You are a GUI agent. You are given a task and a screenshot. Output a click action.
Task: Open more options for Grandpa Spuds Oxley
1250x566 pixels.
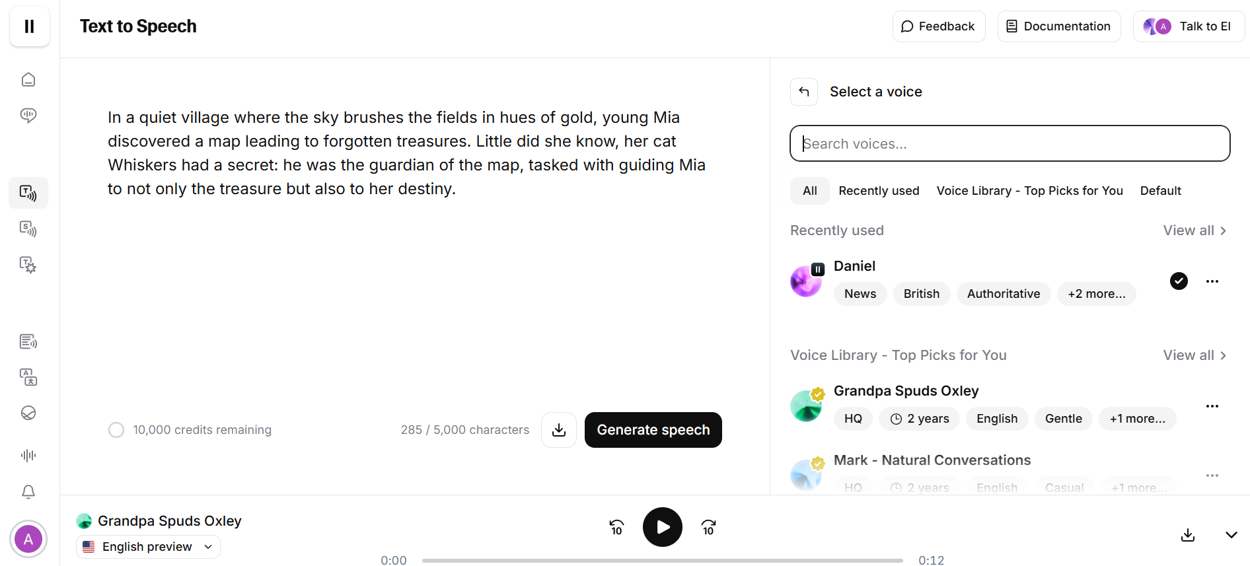(1212, 406)
